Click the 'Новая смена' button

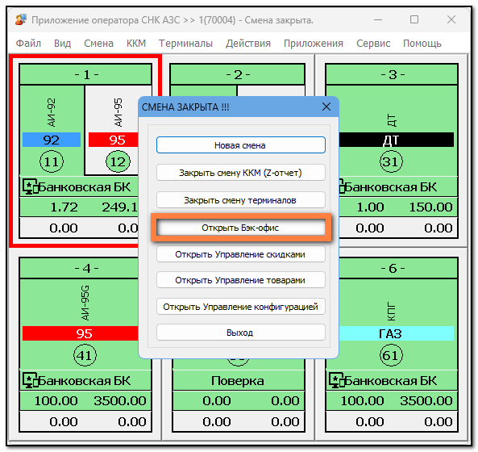[x=241, y=145]
